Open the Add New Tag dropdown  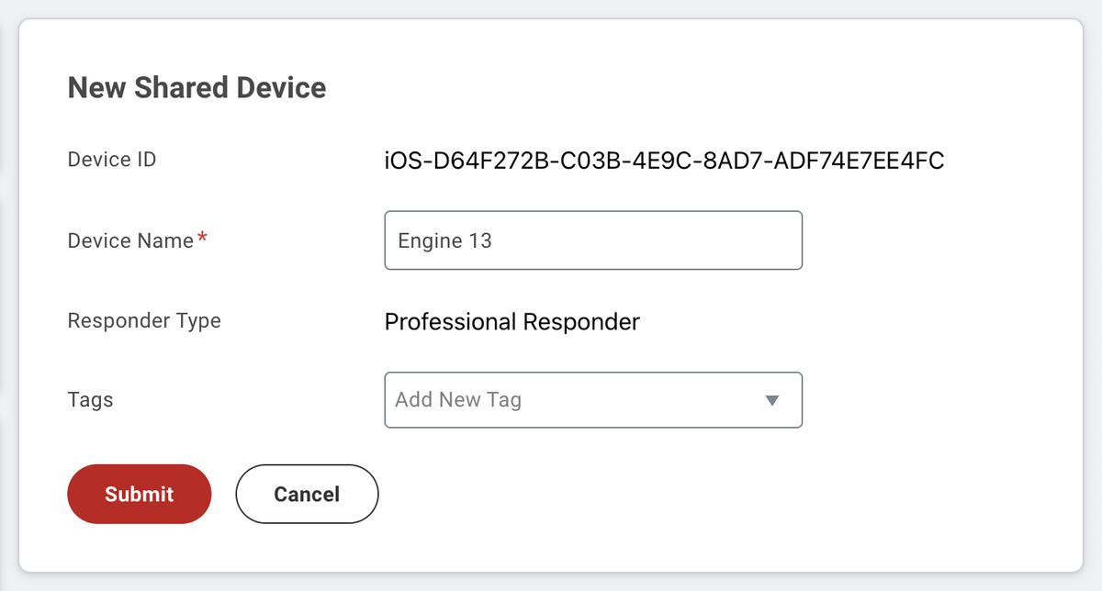coord(593,399)
